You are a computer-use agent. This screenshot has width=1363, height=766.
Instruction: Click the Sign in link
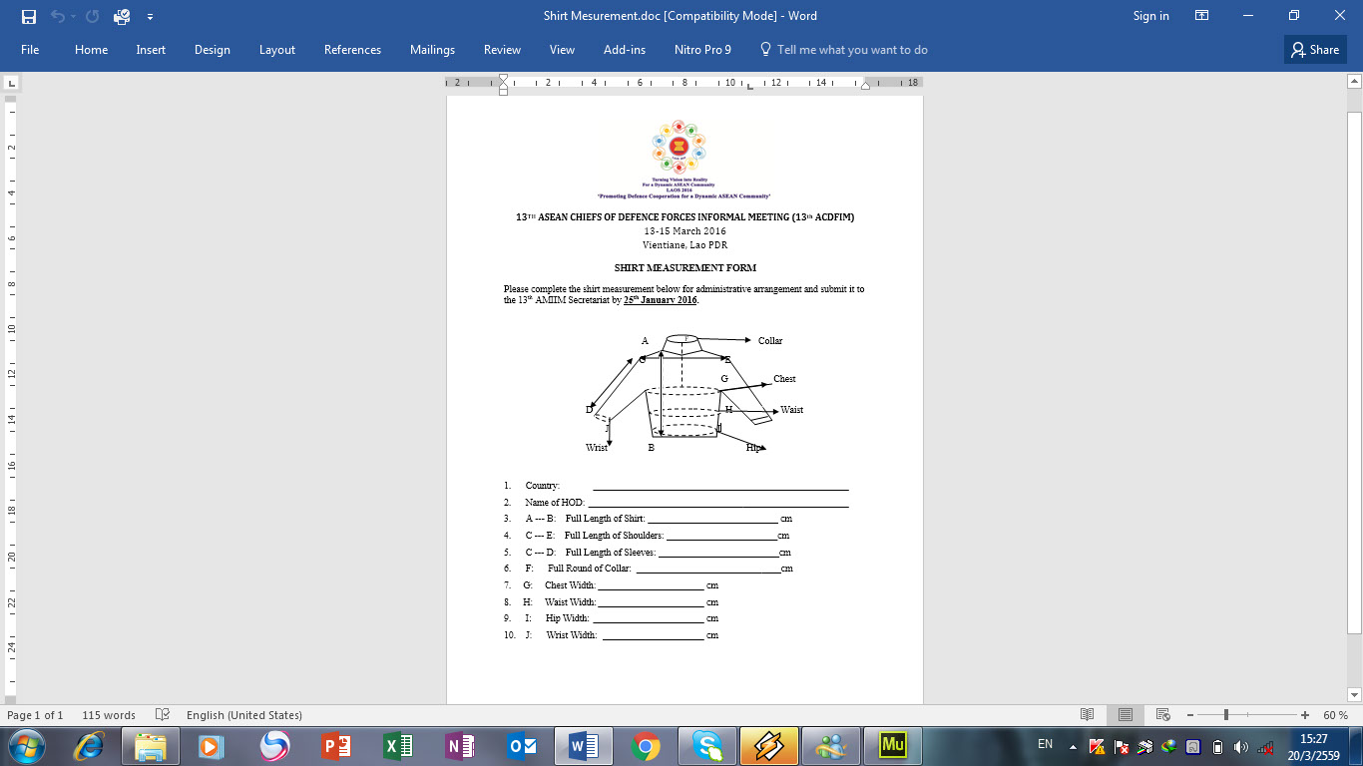1150,16
